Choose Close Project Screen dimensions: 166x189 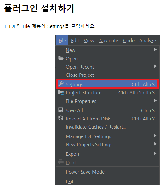coord(107,75)
